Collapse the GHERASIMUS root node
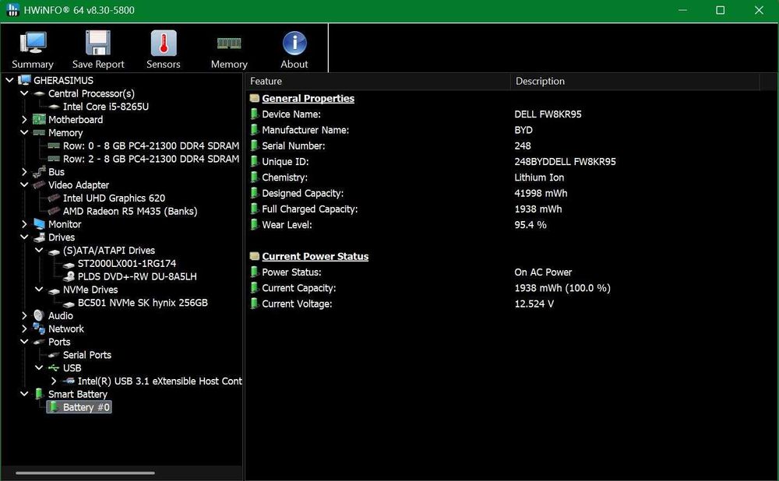This screenshot has height=481, width=779. 9,80
